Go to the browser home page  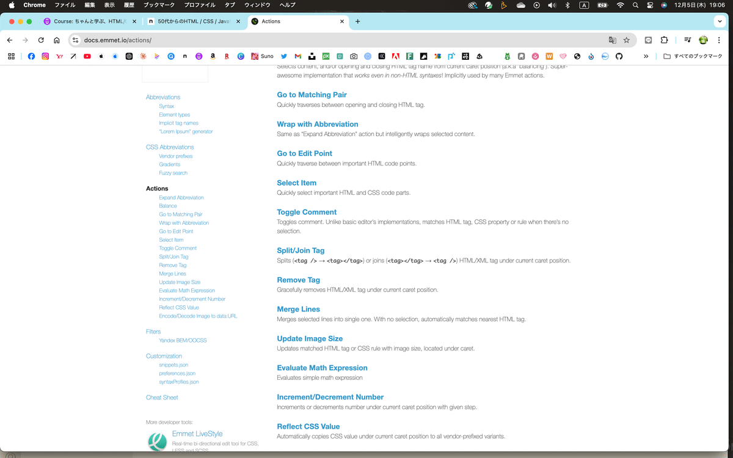click(x=57, y=40)
